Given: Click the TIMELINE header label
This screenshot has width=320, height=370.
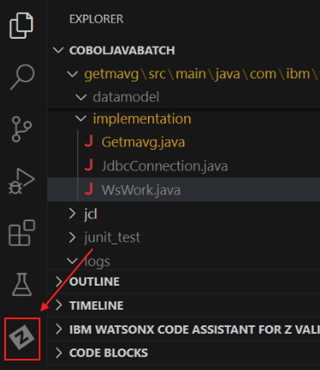Looking at the screenshot, I should click(x=96, y=305).
